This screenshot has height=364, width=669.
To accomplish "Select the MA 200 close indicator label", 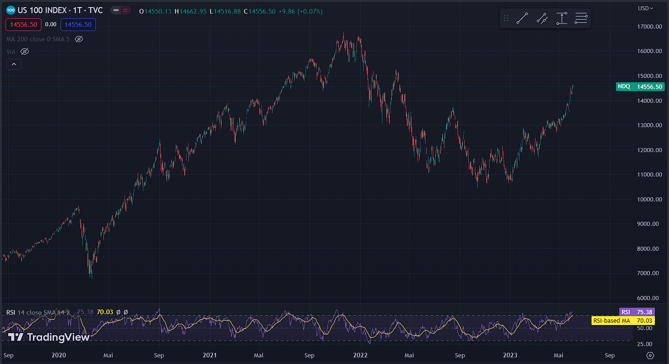I will (x=38, y=39).
